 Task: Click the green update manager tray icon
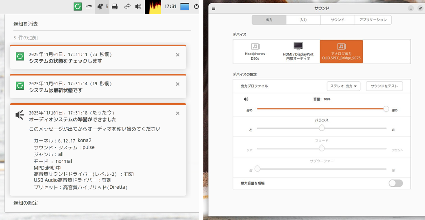point(78,6)
